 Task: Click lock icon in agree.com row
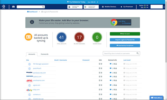click(116, 85)
